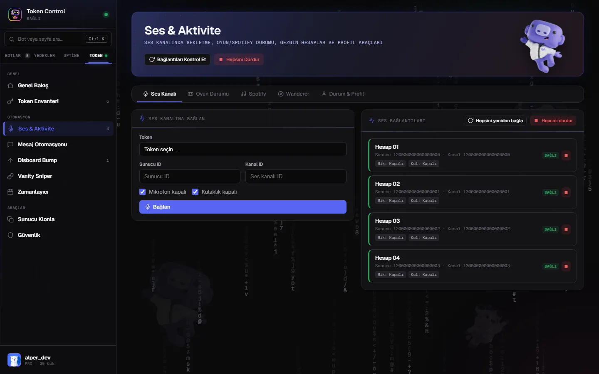
Task: Click the Hesap 04 account title
Action: [x=387, y=258]
